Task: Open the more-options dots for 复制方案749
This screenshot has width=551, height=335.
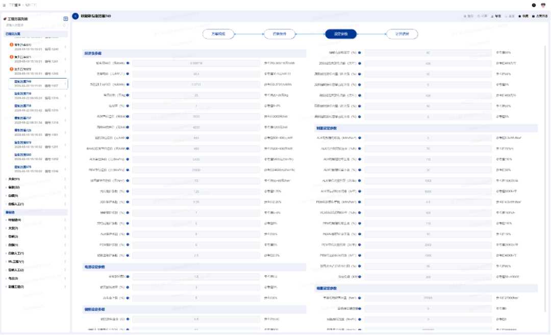Action: 65,84
